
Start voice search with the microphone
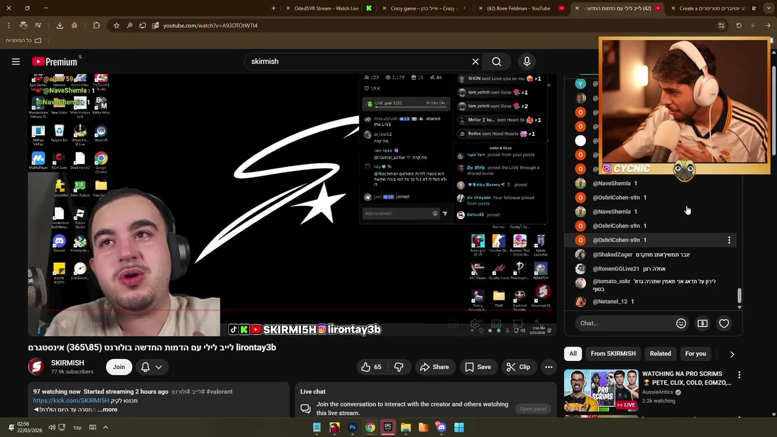[527, 61]
